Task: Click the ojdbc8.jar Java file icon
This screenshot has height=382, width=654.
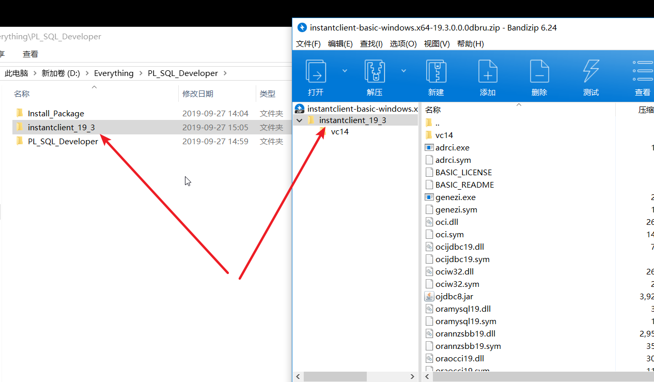Action: (429, 297)
